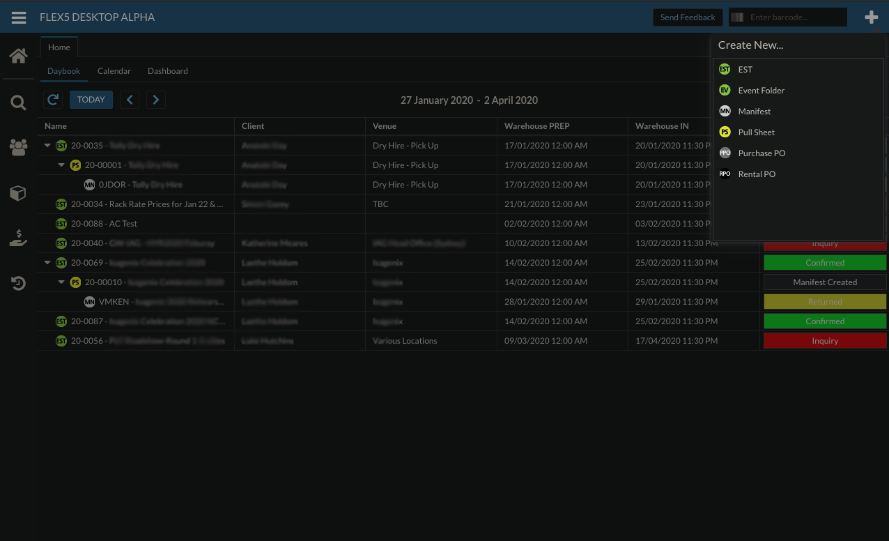Go to next date range arrow
This screenshot has width=889, height=541.
point(156,100)
